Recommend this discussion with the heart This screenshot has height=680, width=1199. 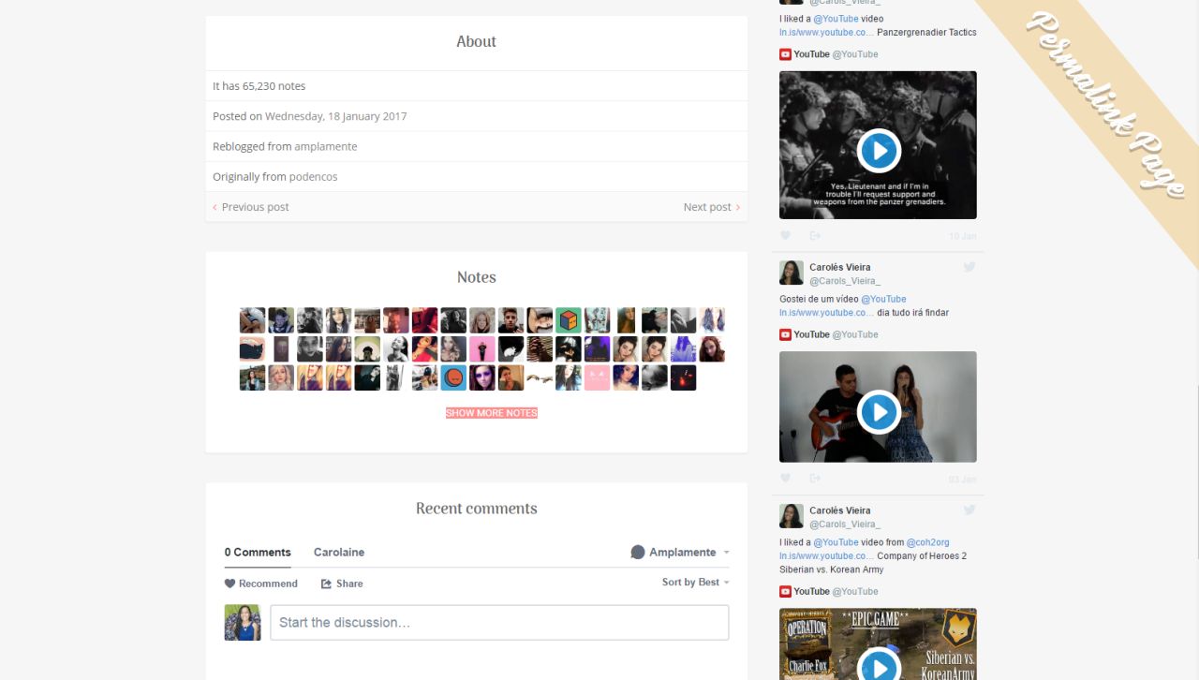[261, 584]
